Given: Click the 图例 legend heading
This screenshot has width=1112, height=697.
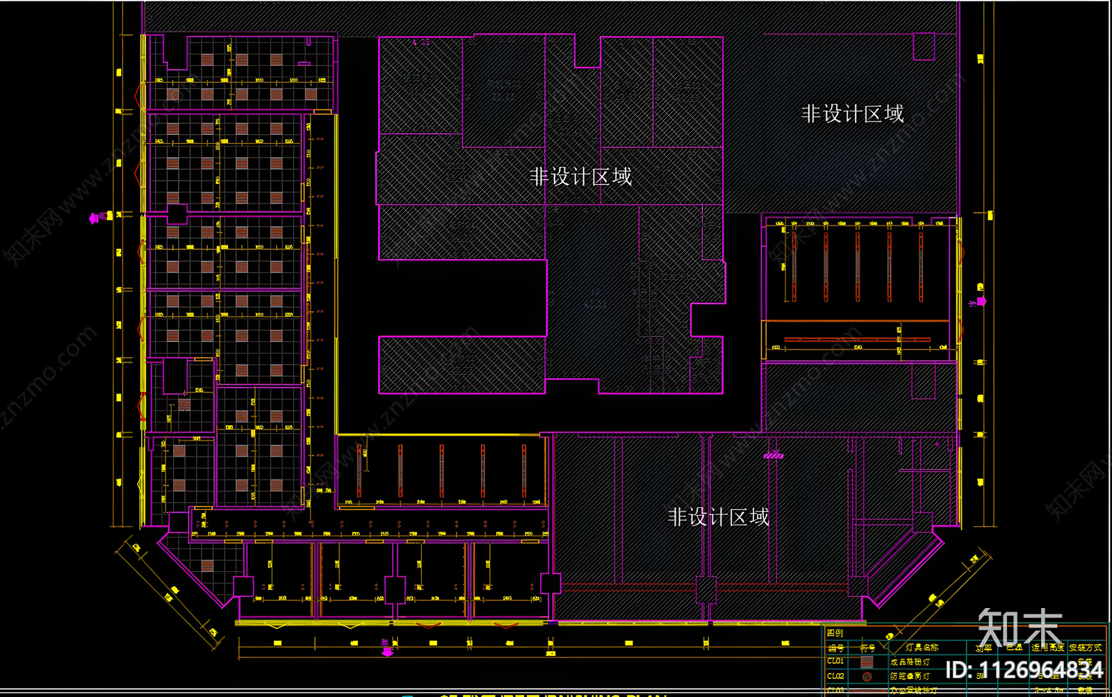Looking at the screenshot, I should click(x=835, y=633).
